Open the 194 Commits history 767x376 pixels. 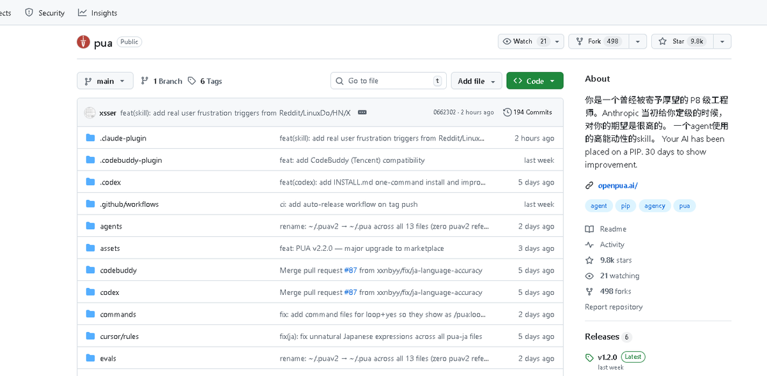pos(528,112)
